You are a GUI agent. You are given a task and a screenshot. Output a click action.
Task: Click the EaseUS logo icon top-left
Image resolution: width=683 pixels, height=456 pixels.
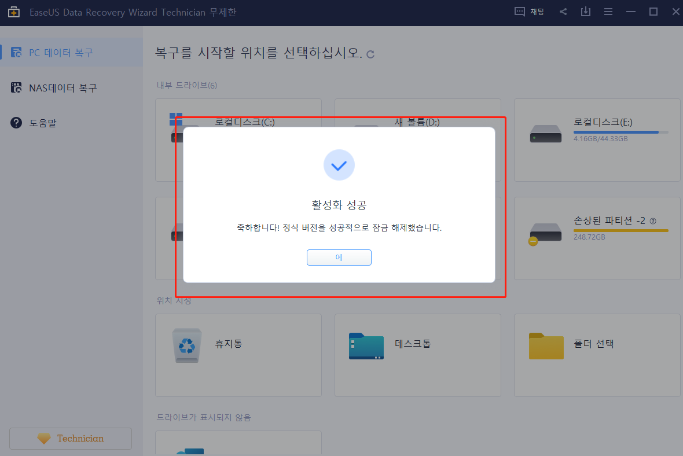click(13, 11)
